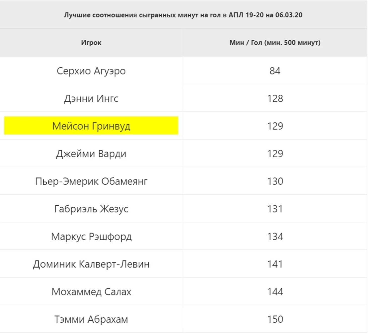The width and height of the screenshot is (368, 335).
Task: Select the Пьер-Эмерик Обамеянг cell
Action: tap(91, 181)
